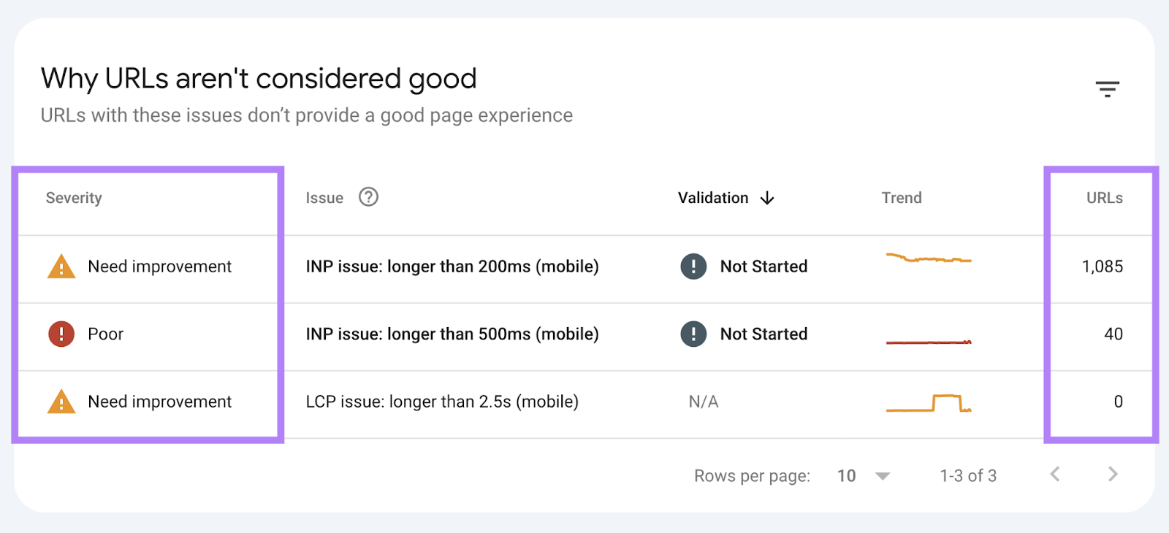Click the Not Started icon for INP 500ms issue
1169x533 pixels.
pos(693,334)
